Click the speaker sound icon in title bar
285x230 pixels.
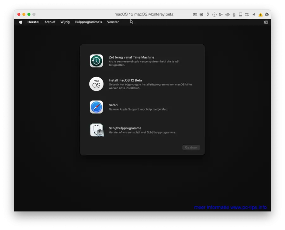(227, 15)
